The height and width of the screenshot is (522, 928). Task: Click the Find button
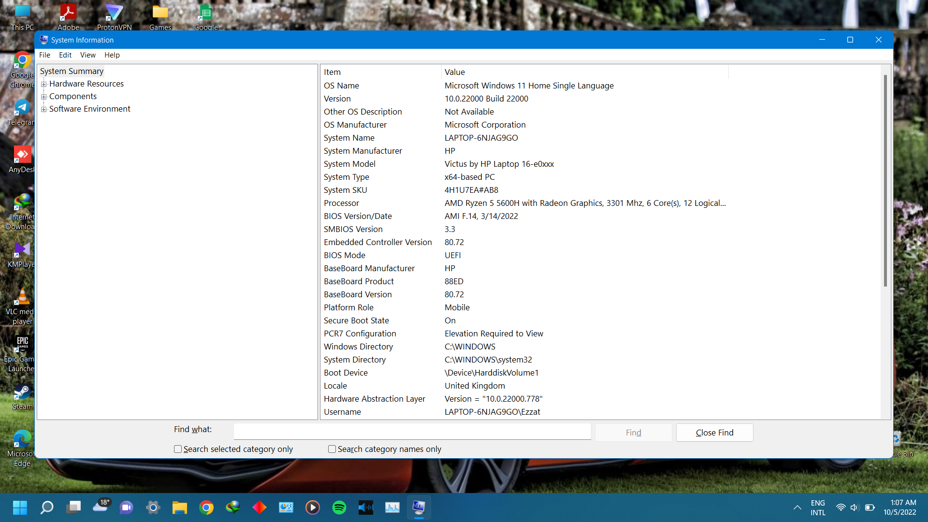[633, 432]
